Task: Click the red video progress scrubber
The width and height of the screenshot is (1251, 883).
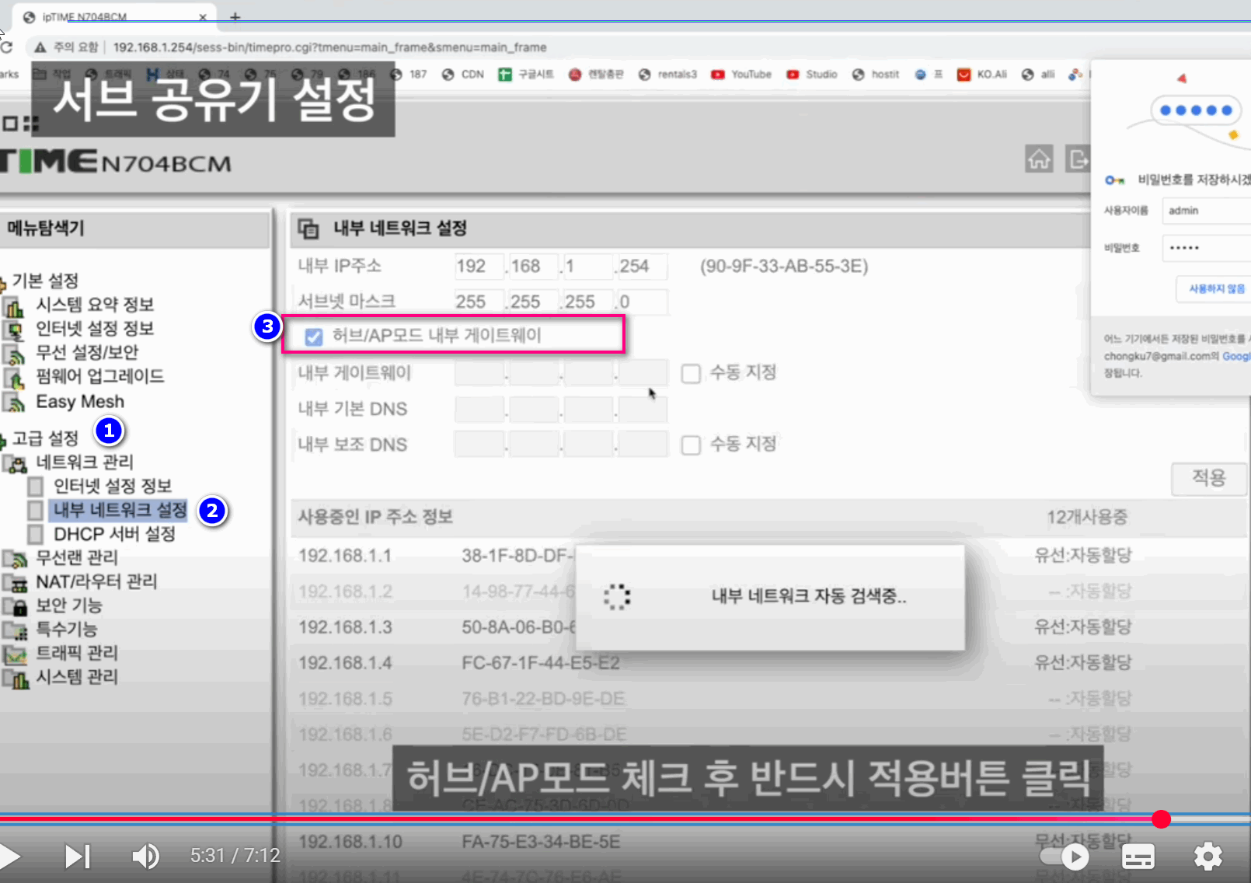Action: 1161,818
